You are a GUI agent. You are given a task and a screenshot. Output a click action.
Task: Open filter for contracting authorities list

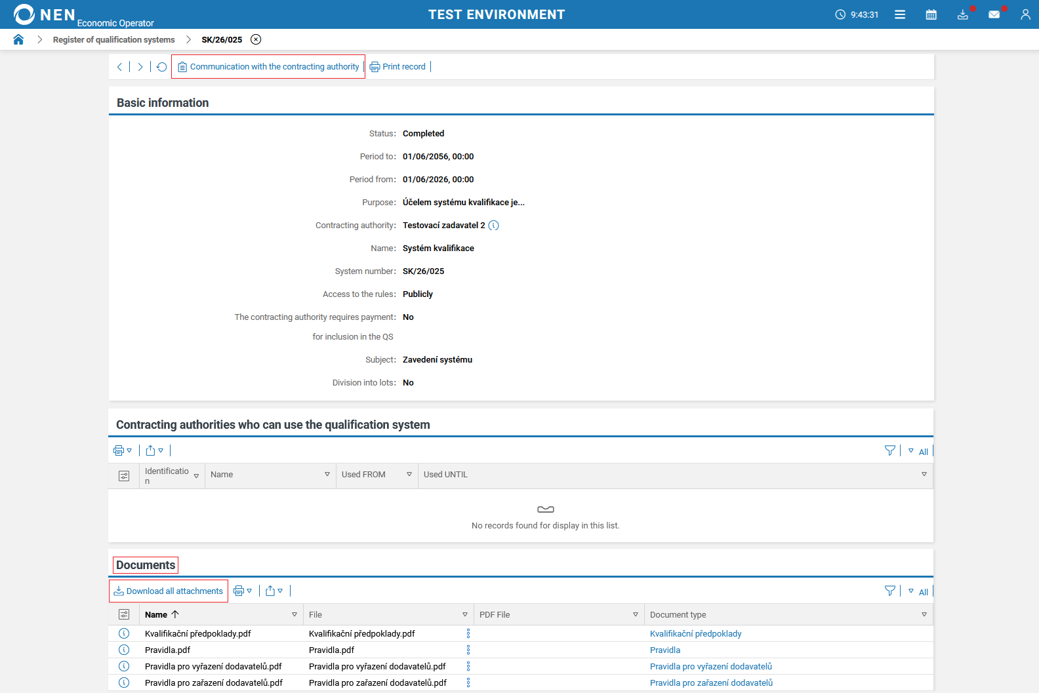890,450
